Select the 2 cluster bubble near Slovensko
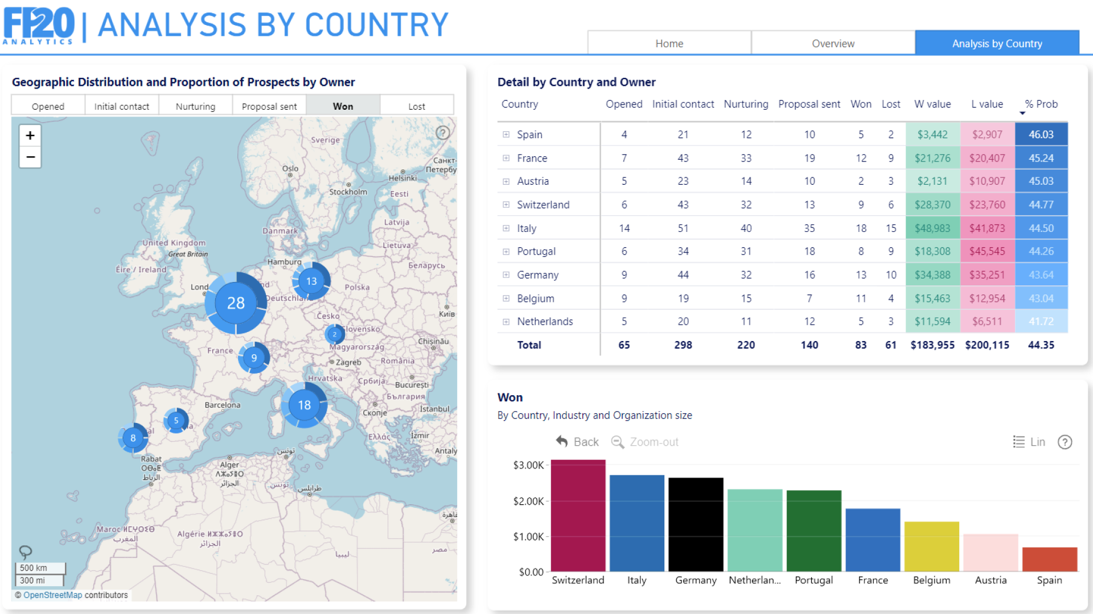The height and width of the screenshot is (614, 1093). [335, 334]
